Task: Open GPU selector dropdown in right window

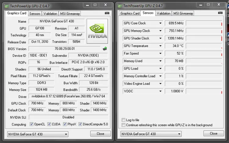Action: coord(151,134)
